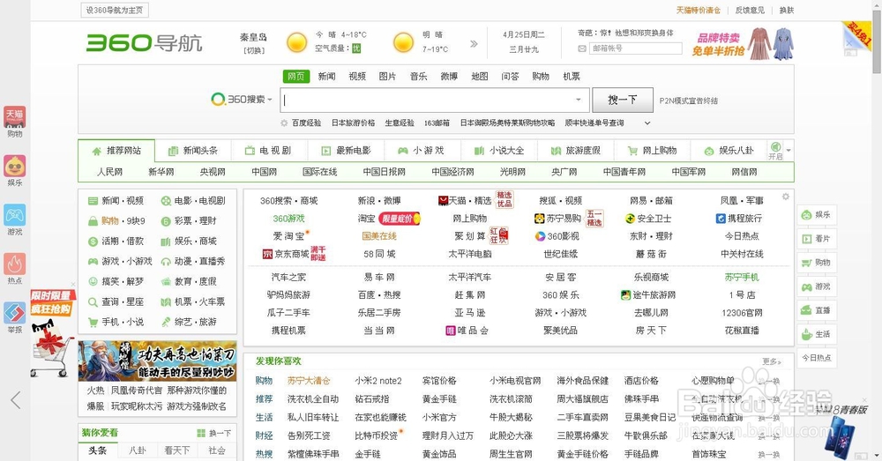Click the 携程旅行 icon link

coord(738,219)
